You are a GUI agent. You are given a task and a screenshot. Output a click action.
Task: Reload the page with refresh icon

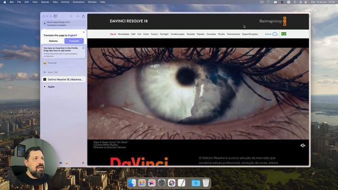[x=83, y=16]
